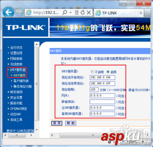Click the search magnifier in address bar

[65, 13]
